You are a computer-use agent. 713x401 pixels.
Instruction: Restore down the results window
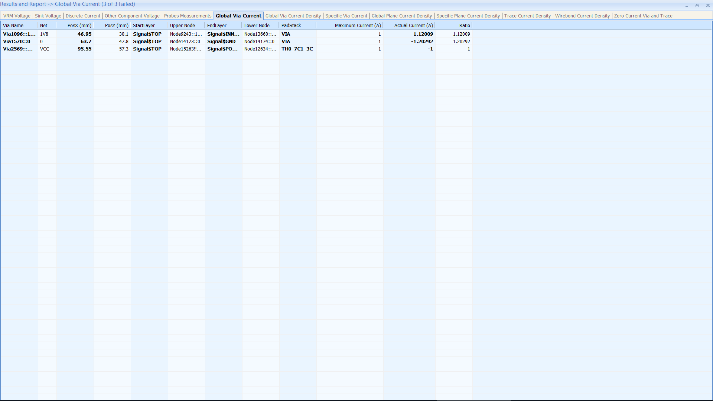(697, 6)
